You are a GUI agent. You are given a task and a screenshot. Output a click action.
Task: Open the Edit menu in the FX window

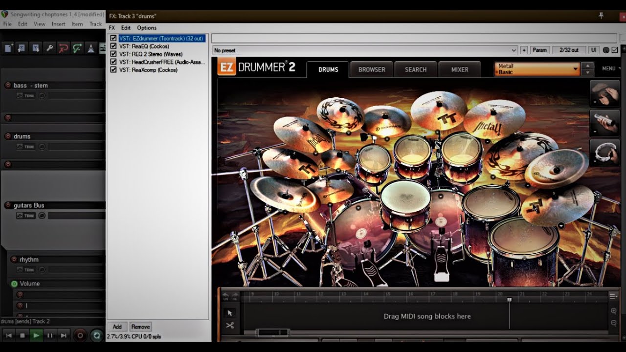tap(126, 28)
